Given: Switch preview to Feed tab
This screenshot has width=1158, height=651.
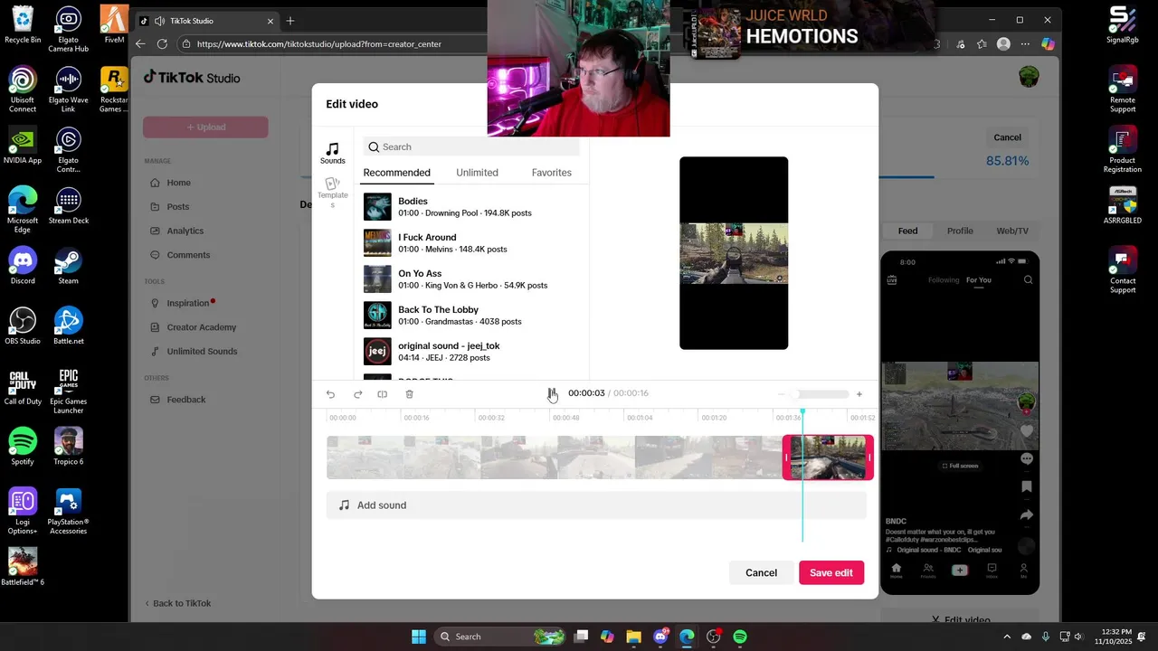Looking at the screenshot, I should tap(907, 231).
